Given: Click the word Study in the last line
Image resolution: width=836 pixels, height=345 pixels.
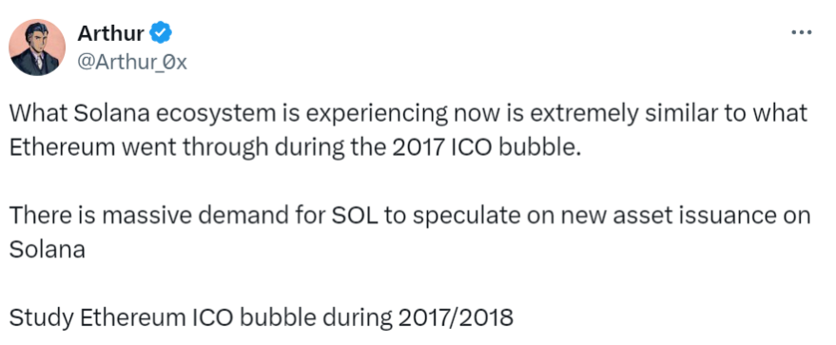Looking at the screenshot, I should point(41,317).
